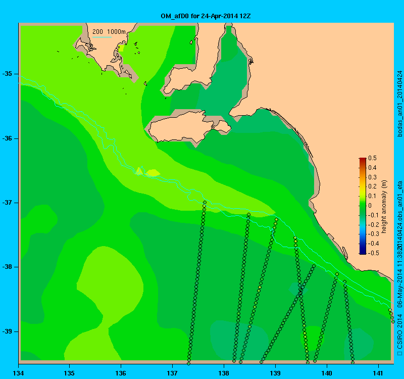This screenshot has height=379, width=404.
Task: Click the -0.5 color bar tick label
Action: (x=373, y=253)
